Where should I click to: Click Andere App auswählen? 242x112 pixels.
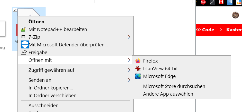(168, 94)
